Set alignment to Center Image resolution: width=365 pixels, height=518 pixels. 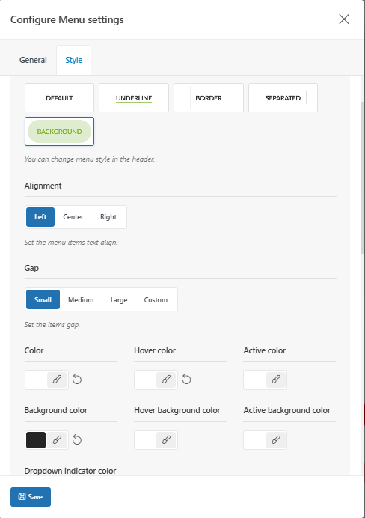[73, 217]
